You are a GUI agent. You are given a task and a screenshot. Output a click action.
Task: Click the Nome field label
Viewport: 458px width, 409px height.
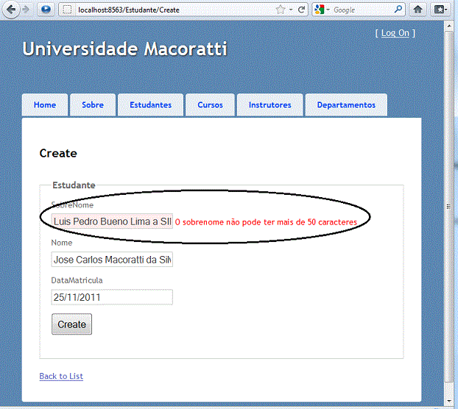62,243
